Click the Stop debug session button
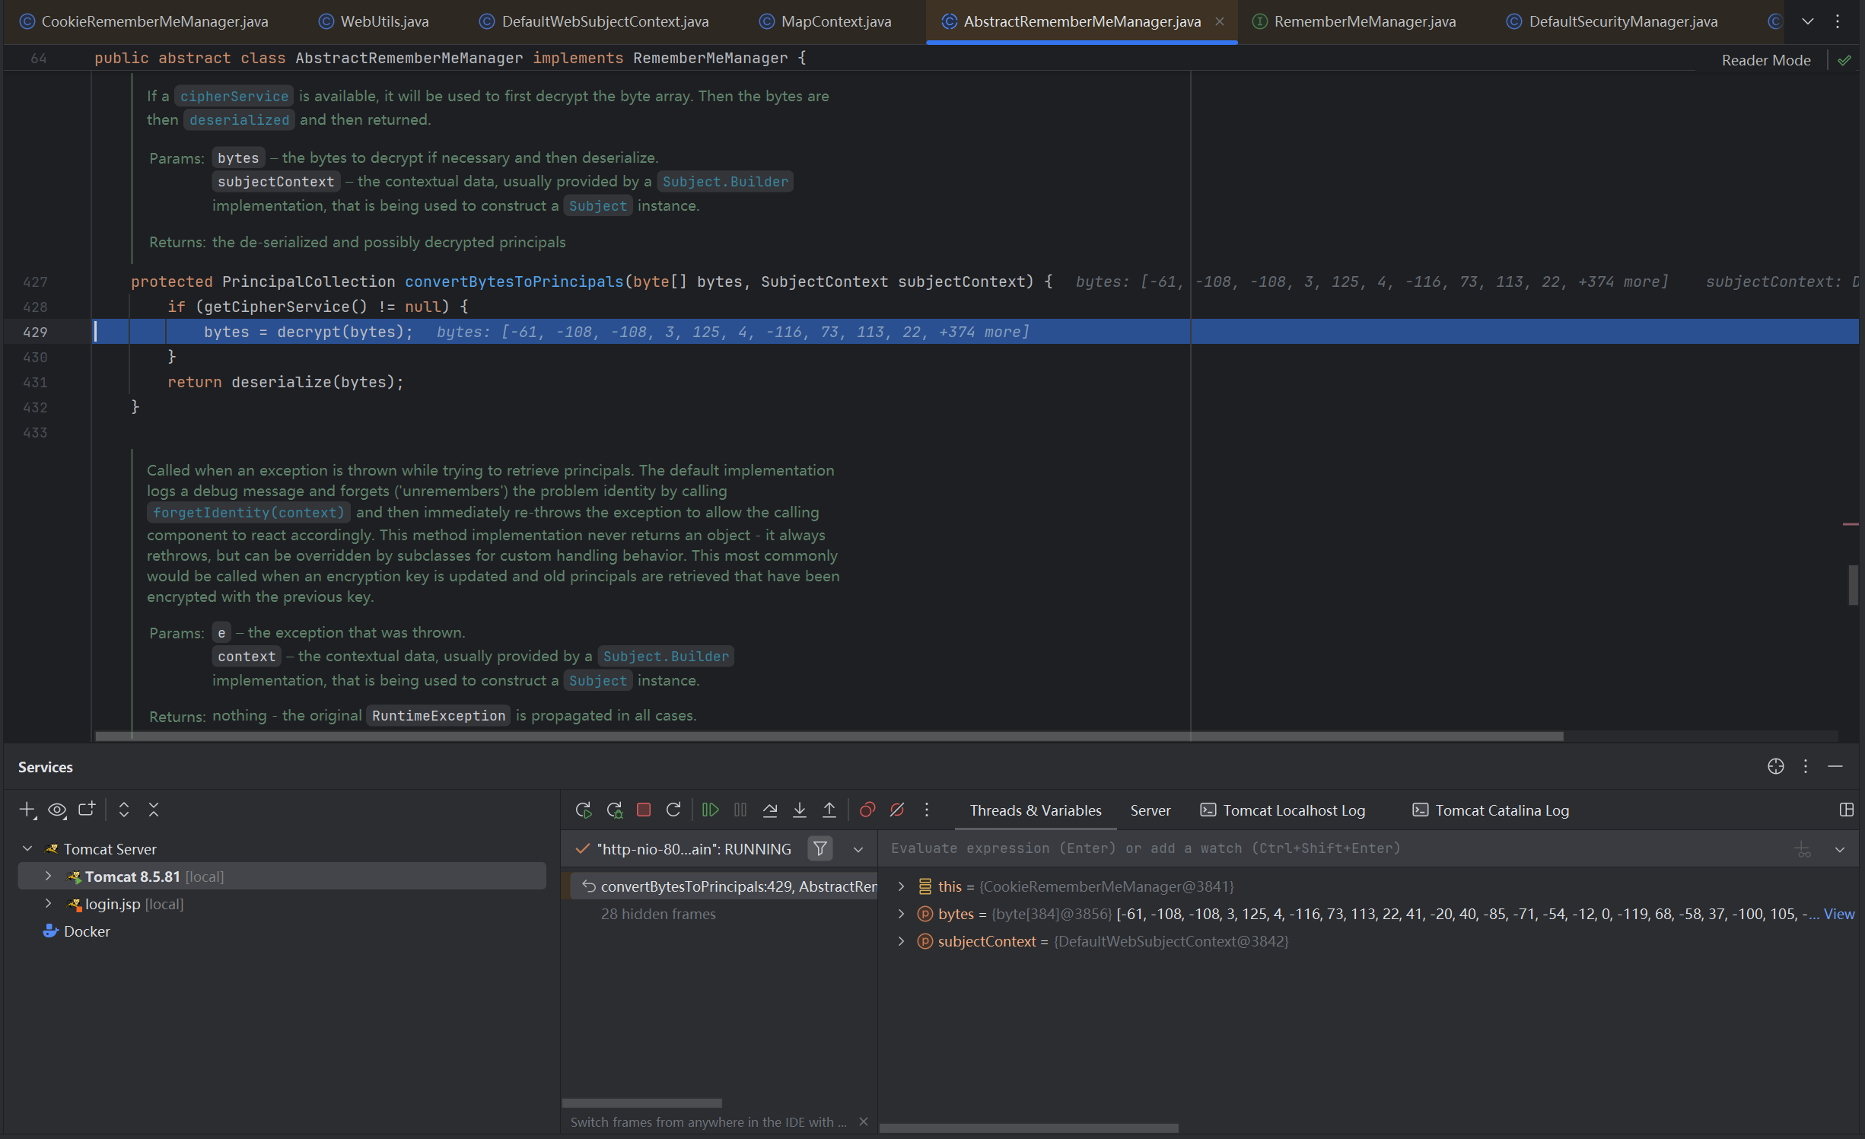This screenshot has height=1139, width=1865. (x=644, y=810)
